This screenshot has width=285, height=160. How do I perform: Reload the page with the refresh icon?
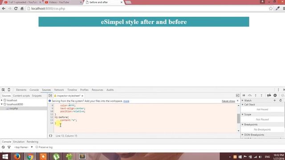16,8
